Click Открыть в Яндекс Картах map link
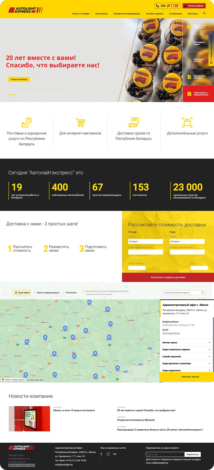The height and width of the screenshot is (470, 214). (x=14, y=380)
